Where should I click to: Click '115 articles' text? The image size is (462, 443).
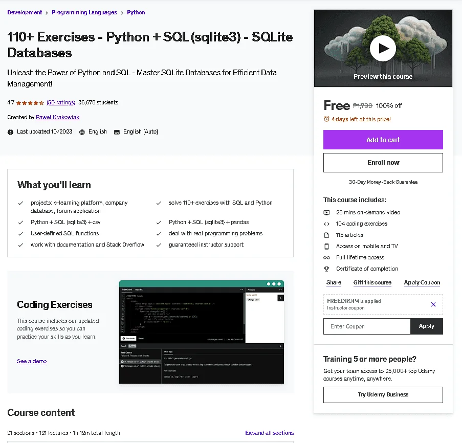349,235
